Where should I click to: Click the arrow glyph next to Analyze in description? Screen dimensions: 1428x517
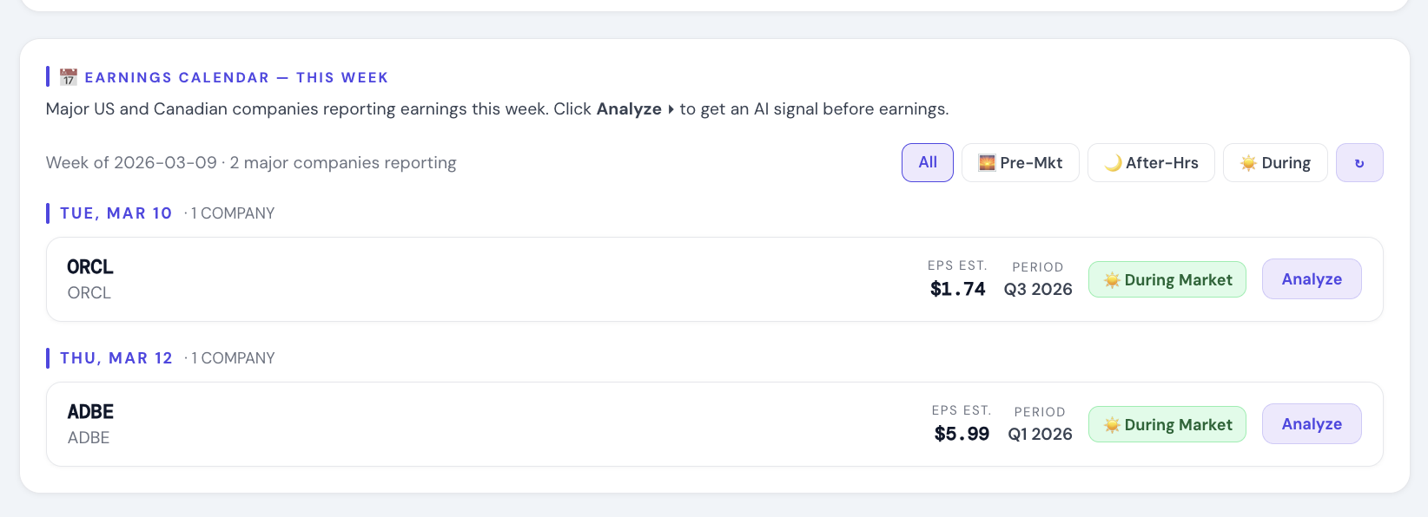click(669, 109)
